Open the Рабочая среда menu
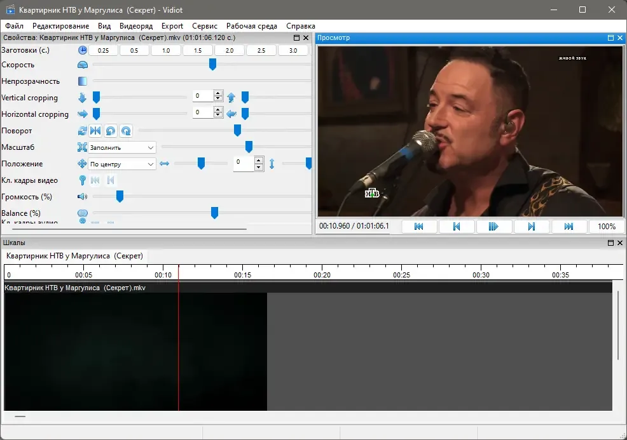 click(252, 26)
